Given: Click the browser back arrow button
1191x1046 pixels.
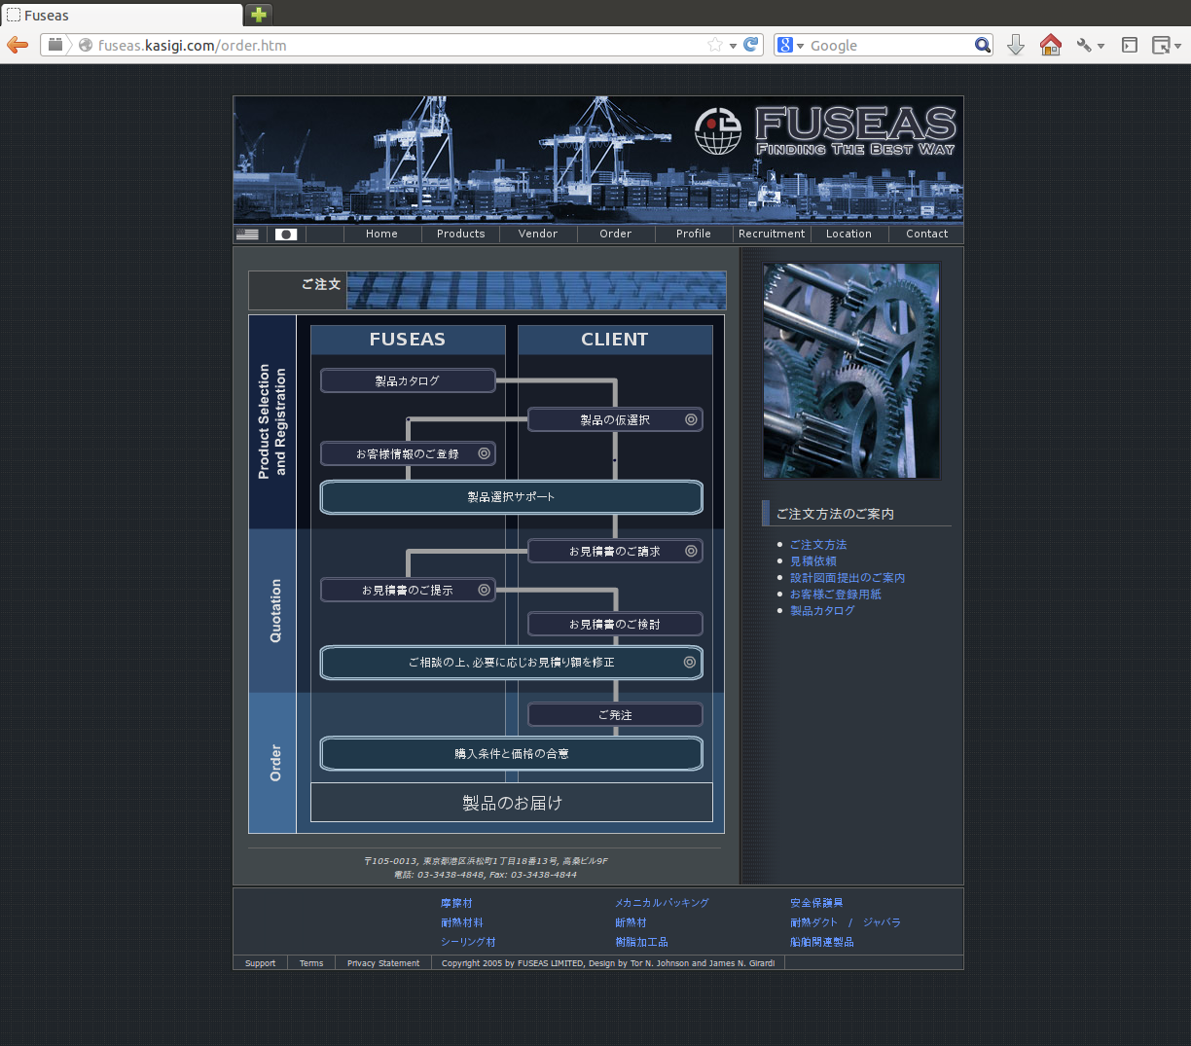Looking at the screenshot, I should pos(18,45).
